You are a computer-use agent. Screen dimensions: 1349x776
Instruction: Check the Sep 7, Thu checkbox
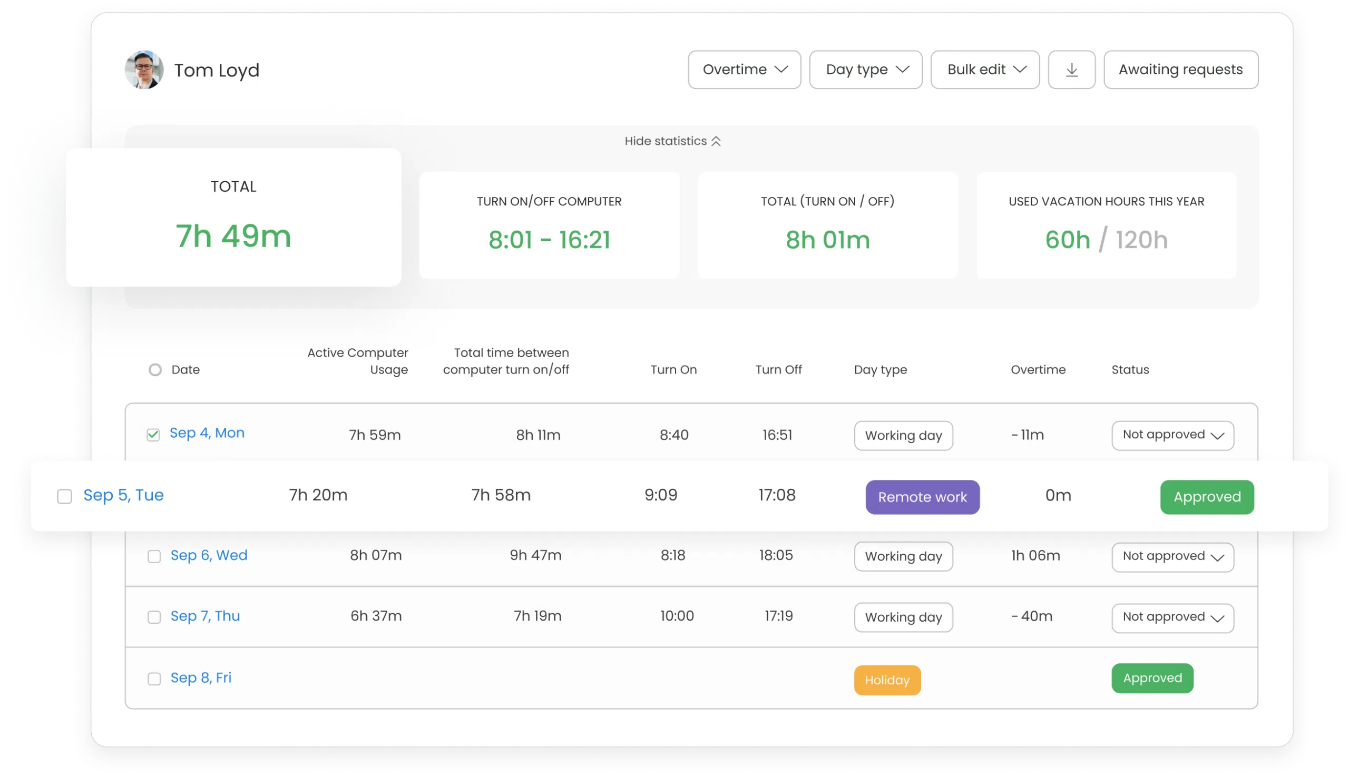tap(154, 617)
